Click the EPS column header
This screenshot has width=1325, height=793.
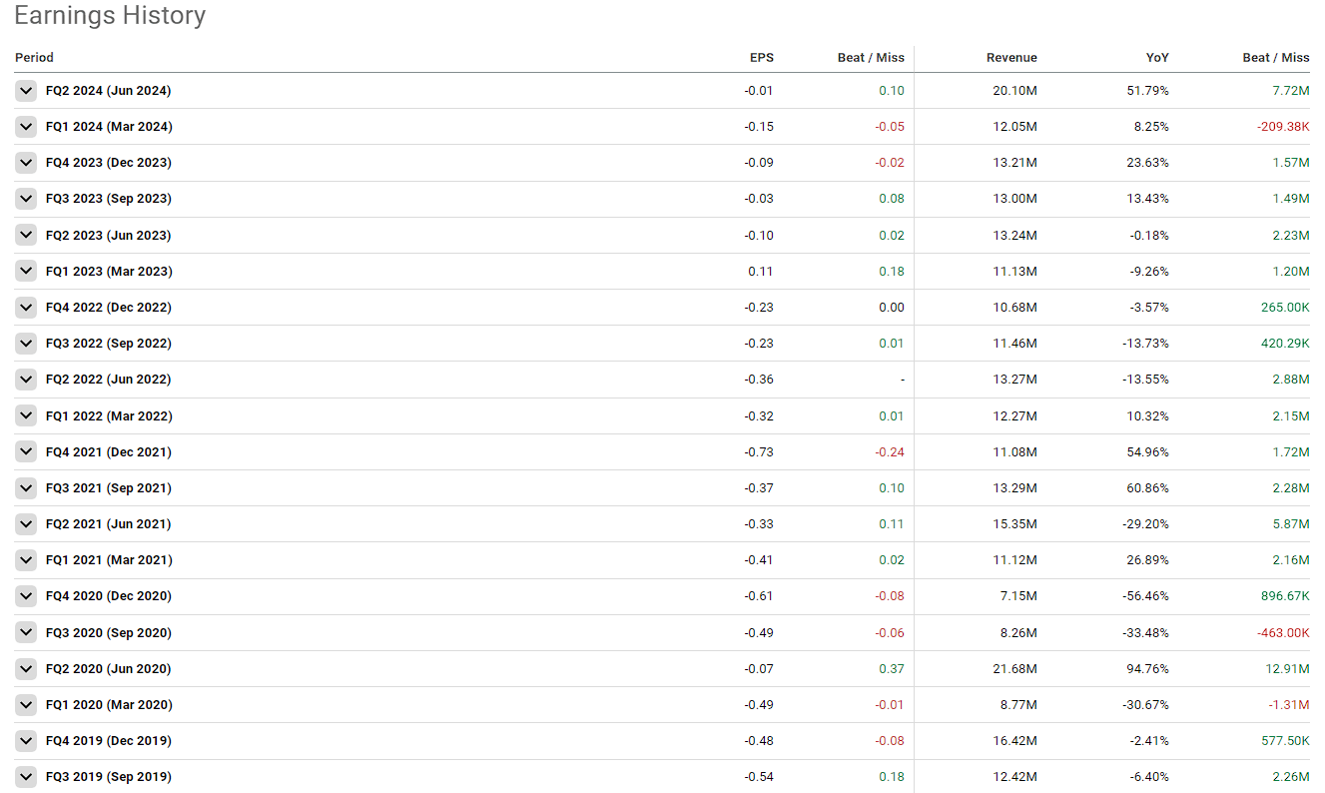(x=761, y=58)
